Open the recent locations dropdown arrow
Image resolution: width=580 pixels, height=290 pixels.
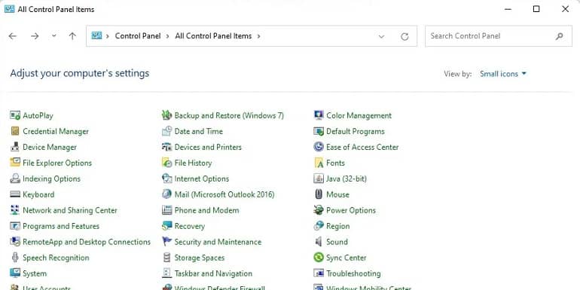coord(54,36)
